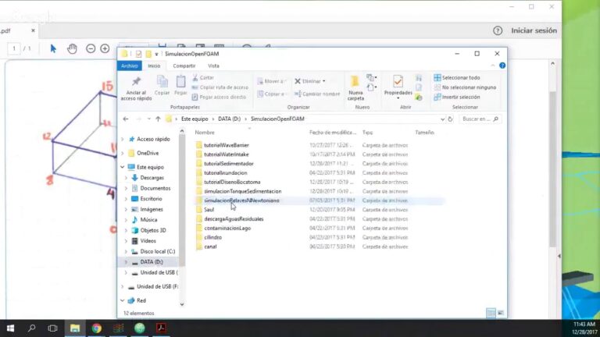Select the tutorialSedimentador folder
Screen dimensions: 600x337
coord(229,164)
